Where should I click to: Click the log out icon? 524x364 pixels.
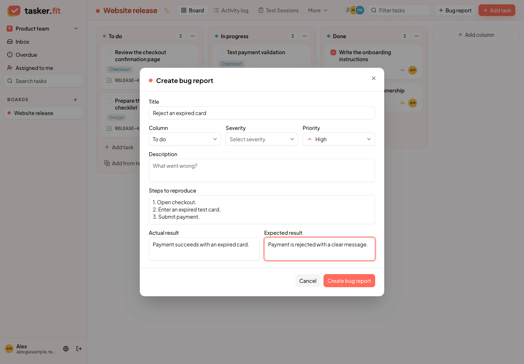[79, 349]
